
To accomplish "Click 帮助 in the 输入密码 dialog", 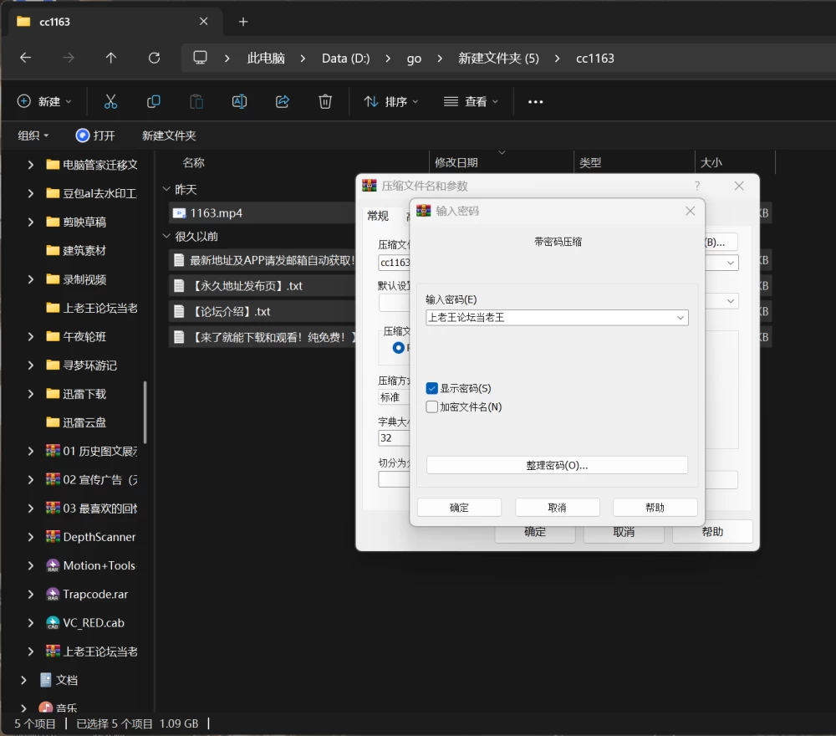I will (655, 507).
